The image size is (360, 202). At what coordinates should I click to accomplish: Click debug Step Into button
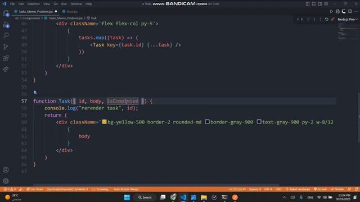314,20
